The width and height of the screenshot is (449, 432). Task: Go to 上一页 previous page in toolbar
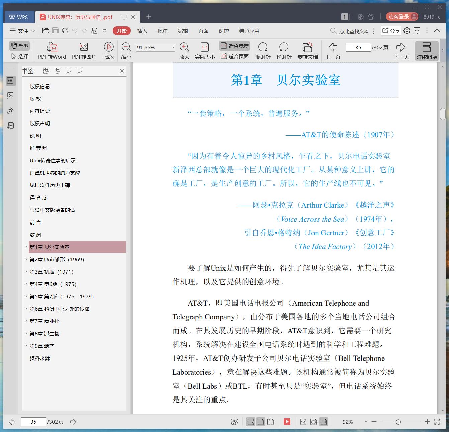[333, 51]
